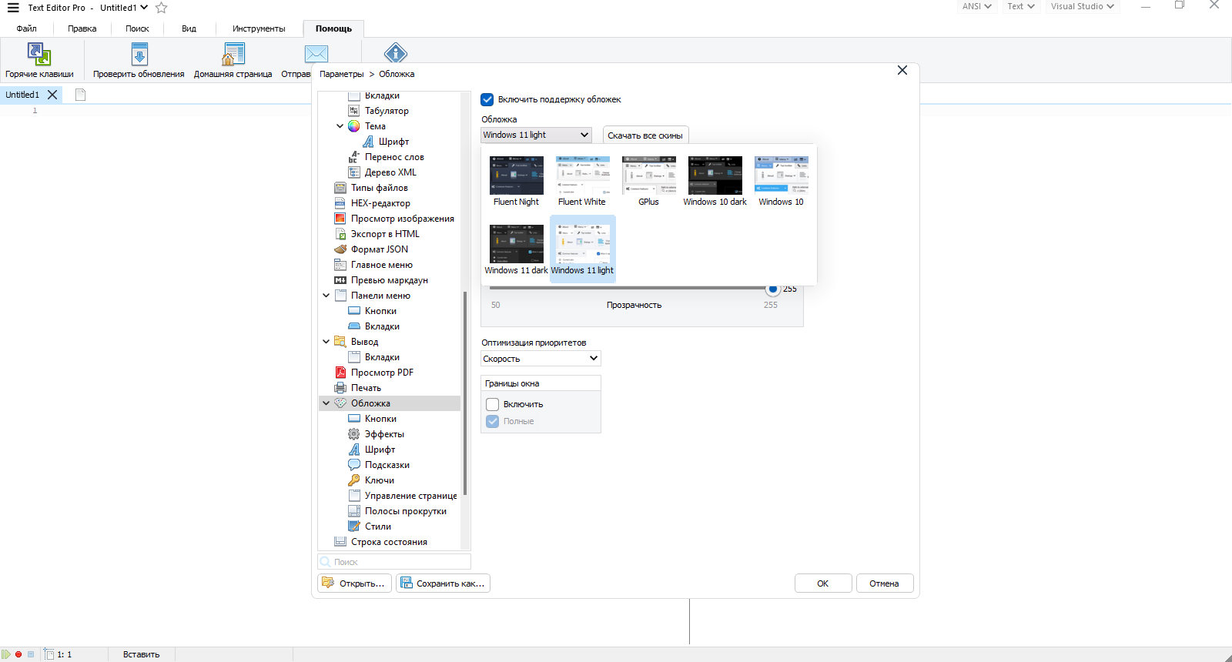Uncheck Включить поддержку обложек checkbox

coord(487,99)
